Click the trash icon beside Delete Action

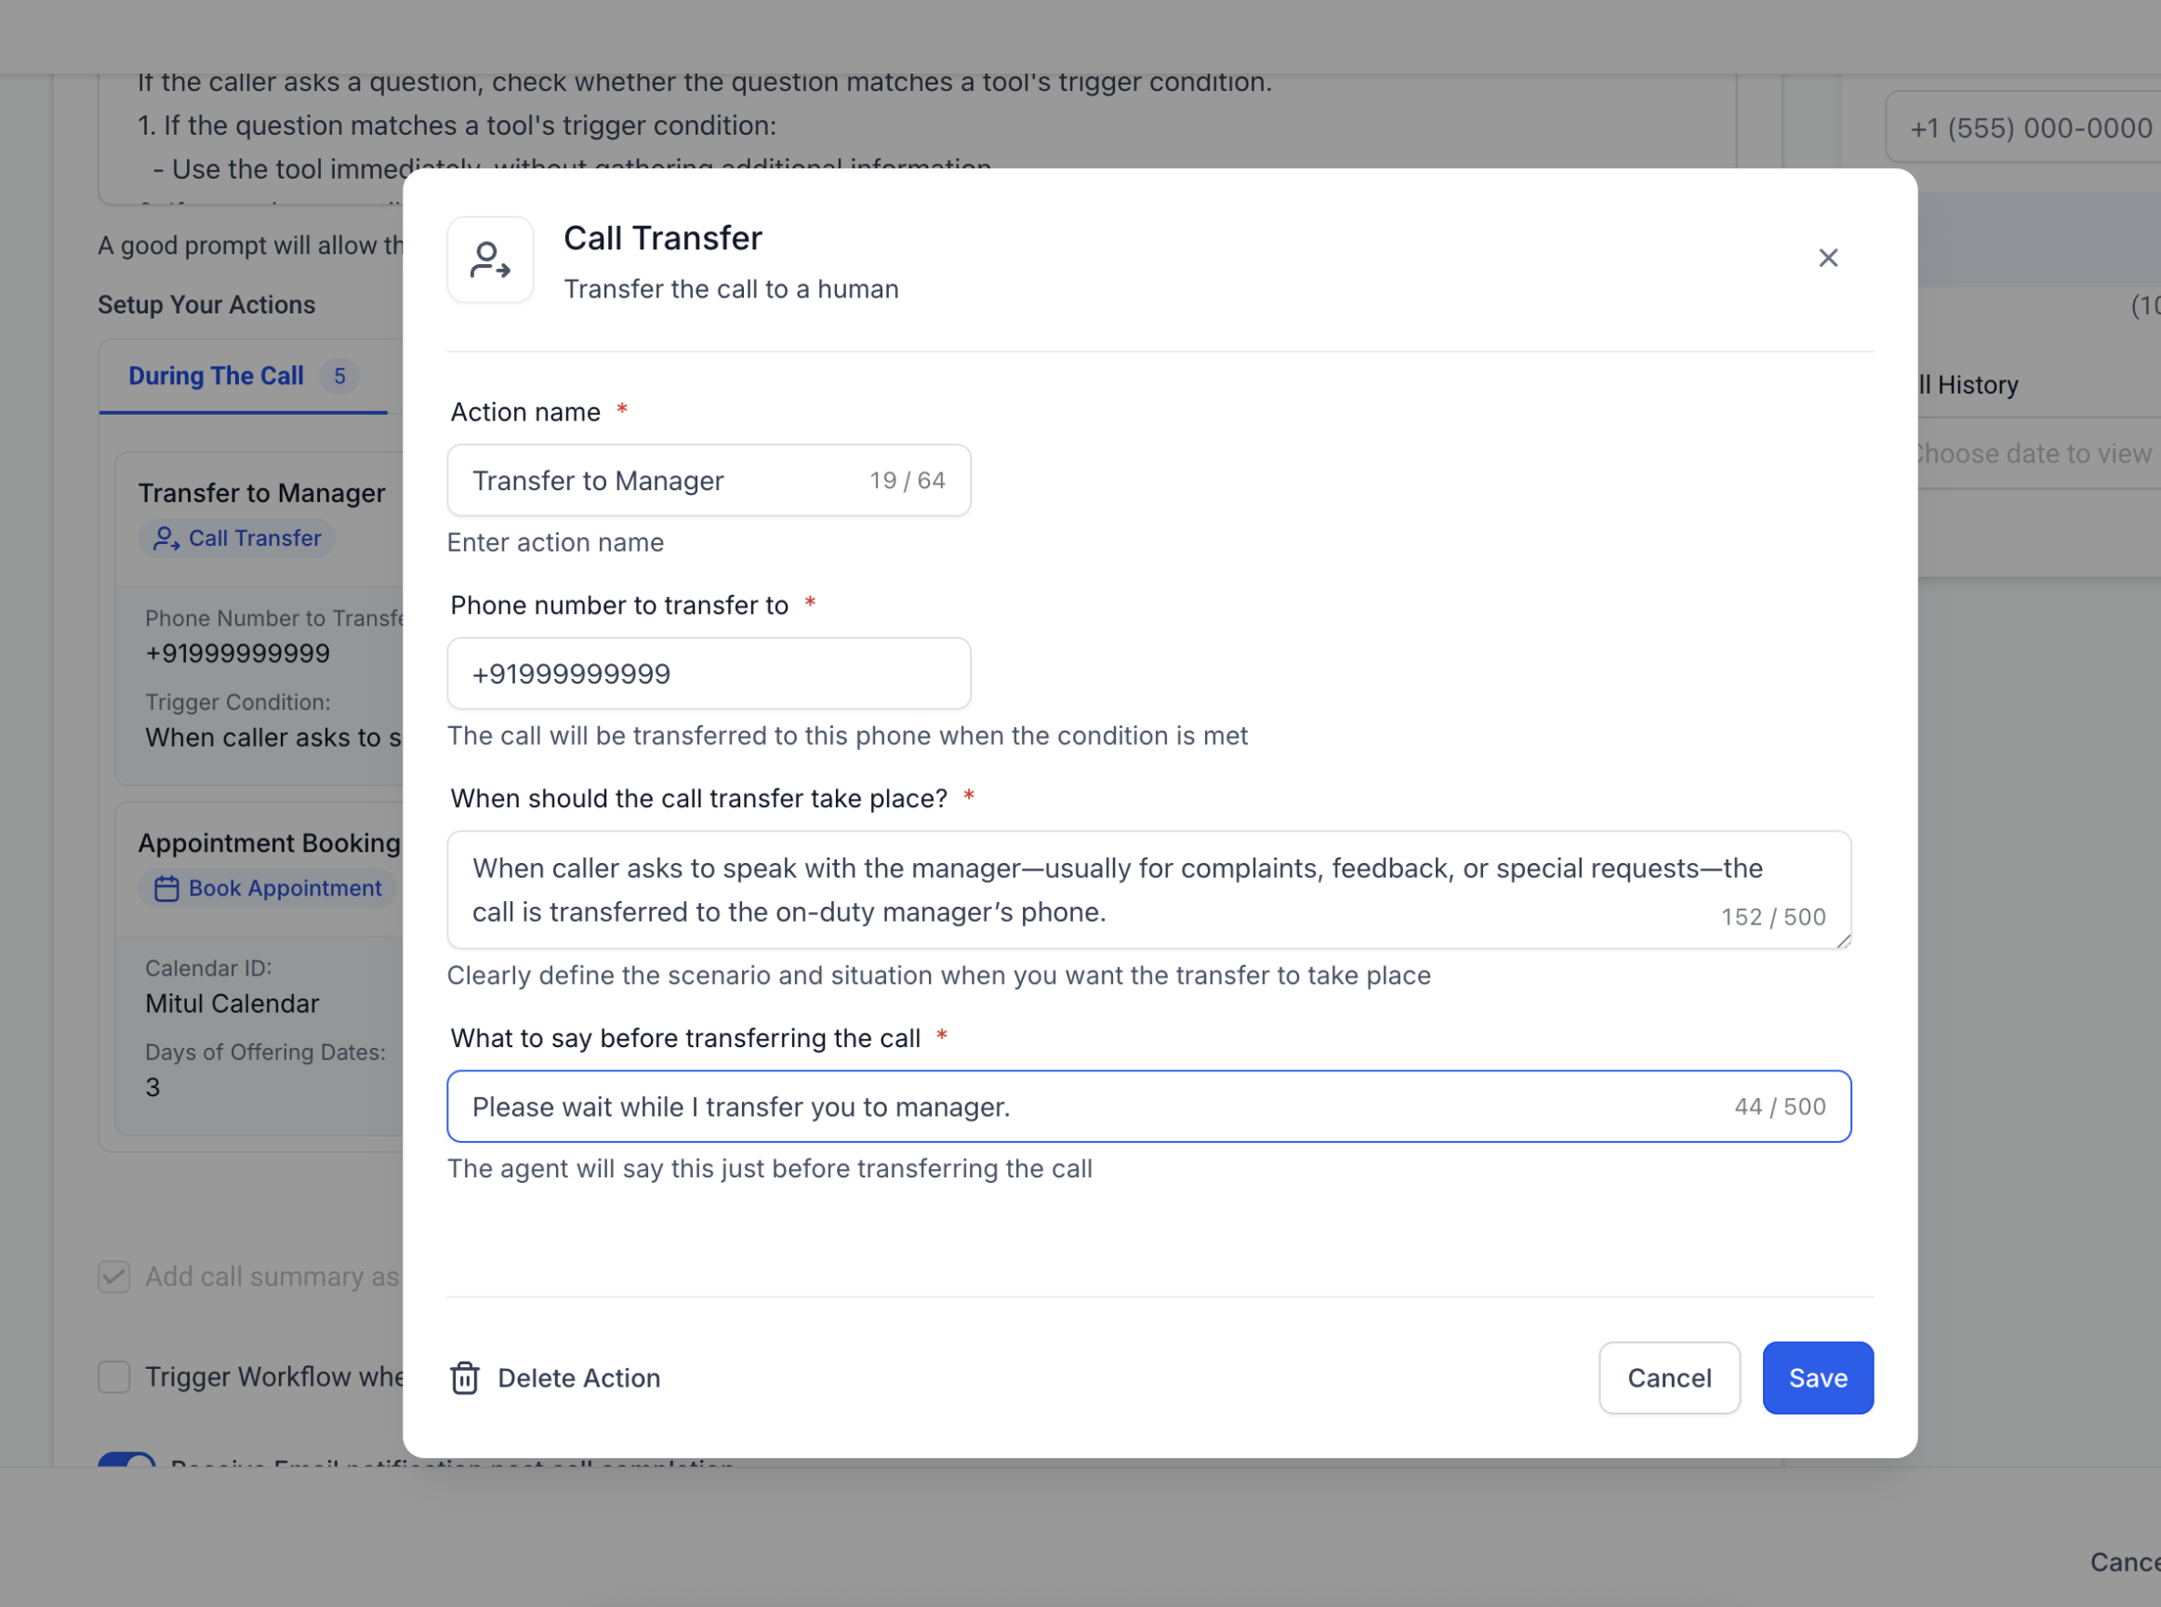(465, 1377)
